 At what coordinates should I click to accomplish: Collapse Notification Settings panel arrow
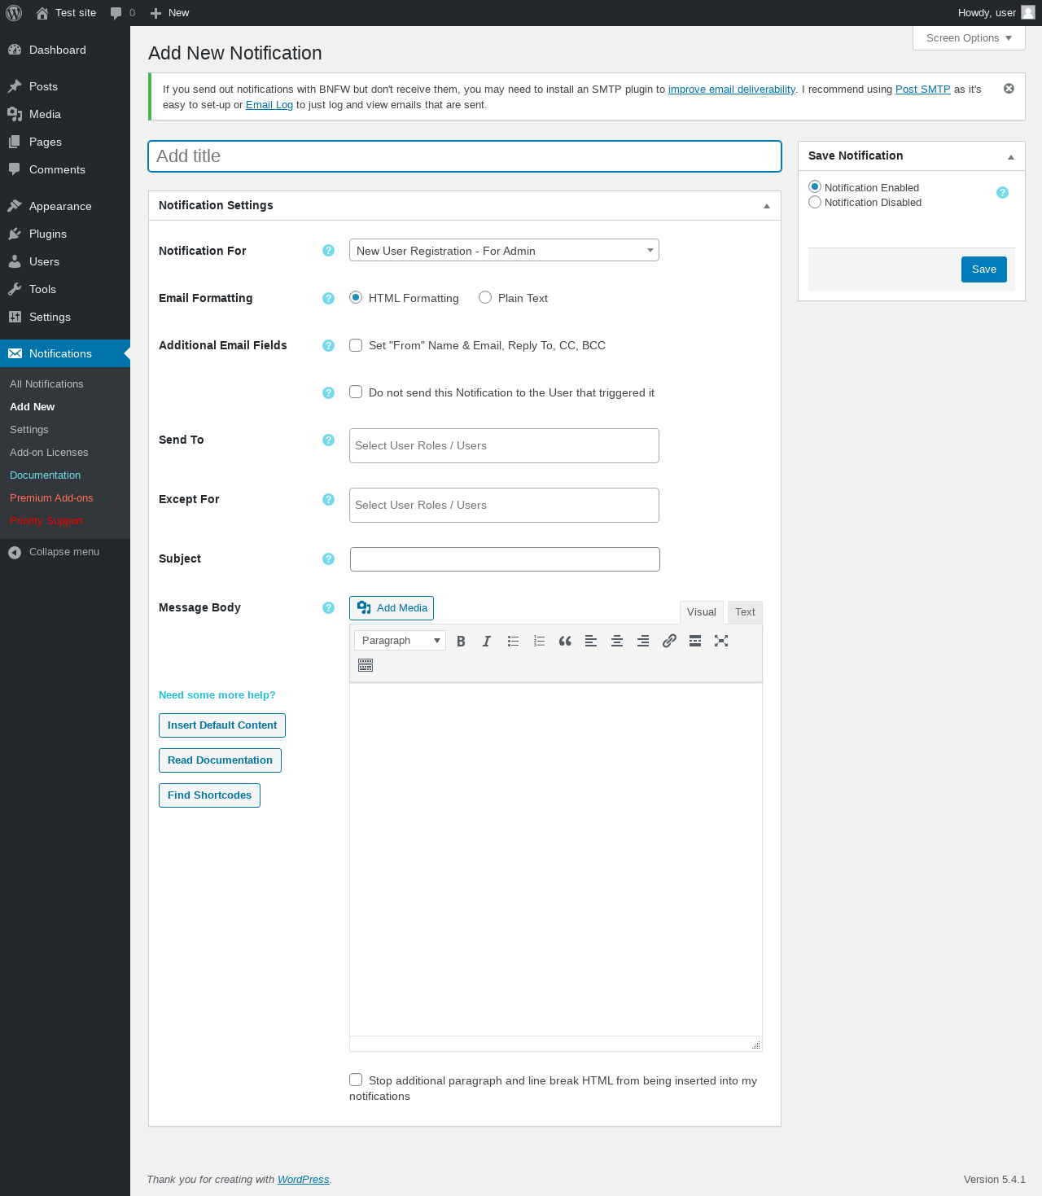[766, 206]
